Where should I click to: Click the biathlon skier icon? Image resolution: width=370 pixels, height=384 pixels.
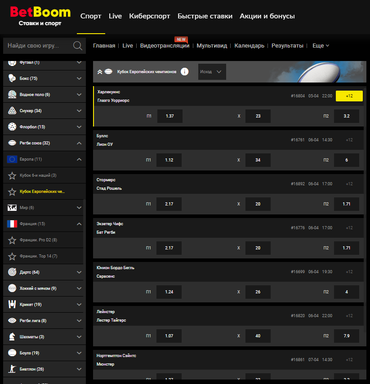(x=12, y=369)
